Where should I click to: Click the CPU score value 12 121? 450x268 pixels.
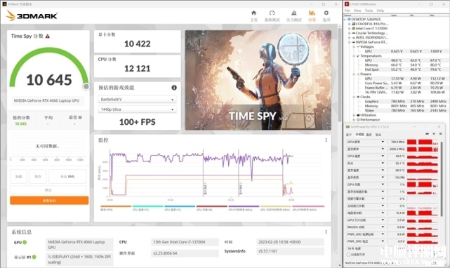tap(137, 69)
